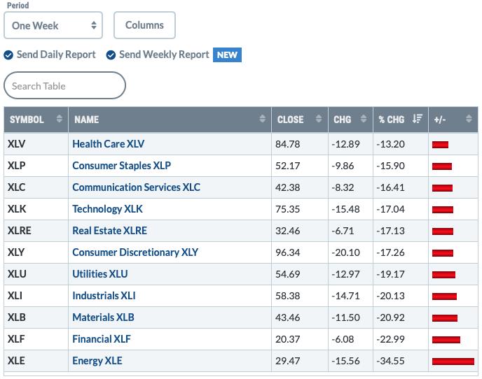Focus the Search Table input field
This screenshot has height=379, width=482.
click(65, 85)
